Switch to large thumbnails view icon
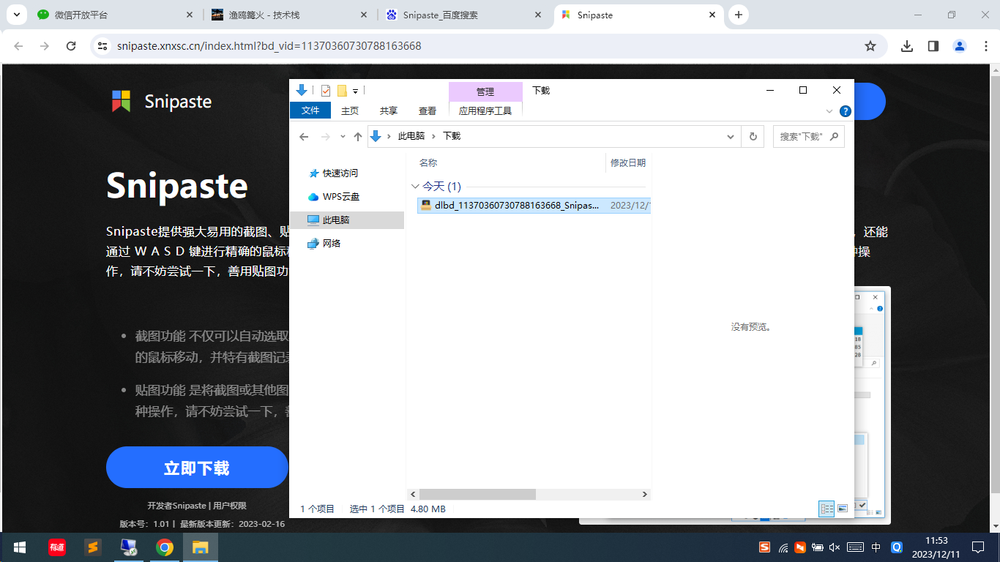This screenshot has width=1000, height=562. (x=843, y=509)
